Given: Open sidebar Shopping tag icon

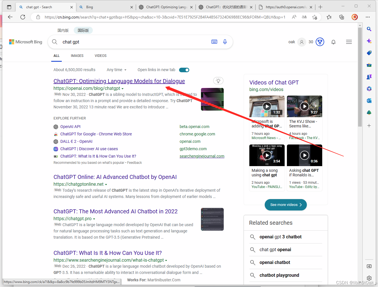Looking at the screenshot, I should pyautogui.click(x=369, y=53).
